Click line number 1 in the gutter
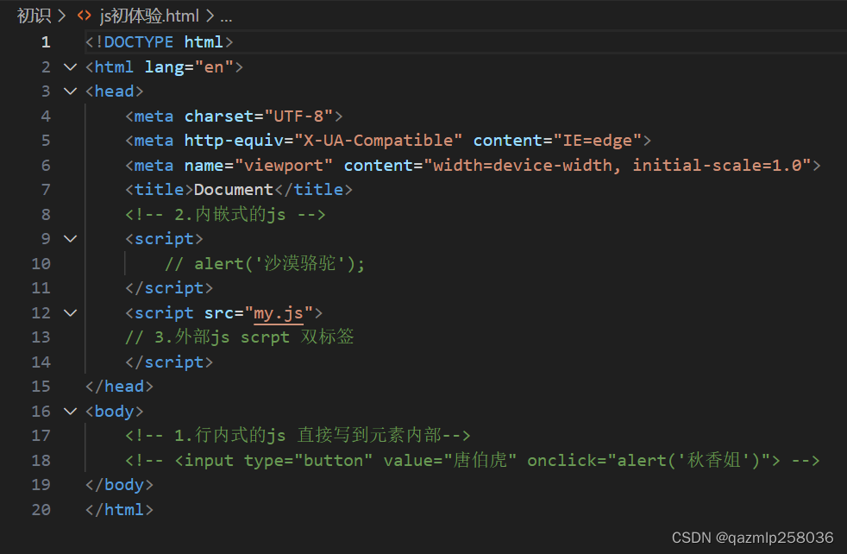The image size is (847, 554). (x=46, y=42)
